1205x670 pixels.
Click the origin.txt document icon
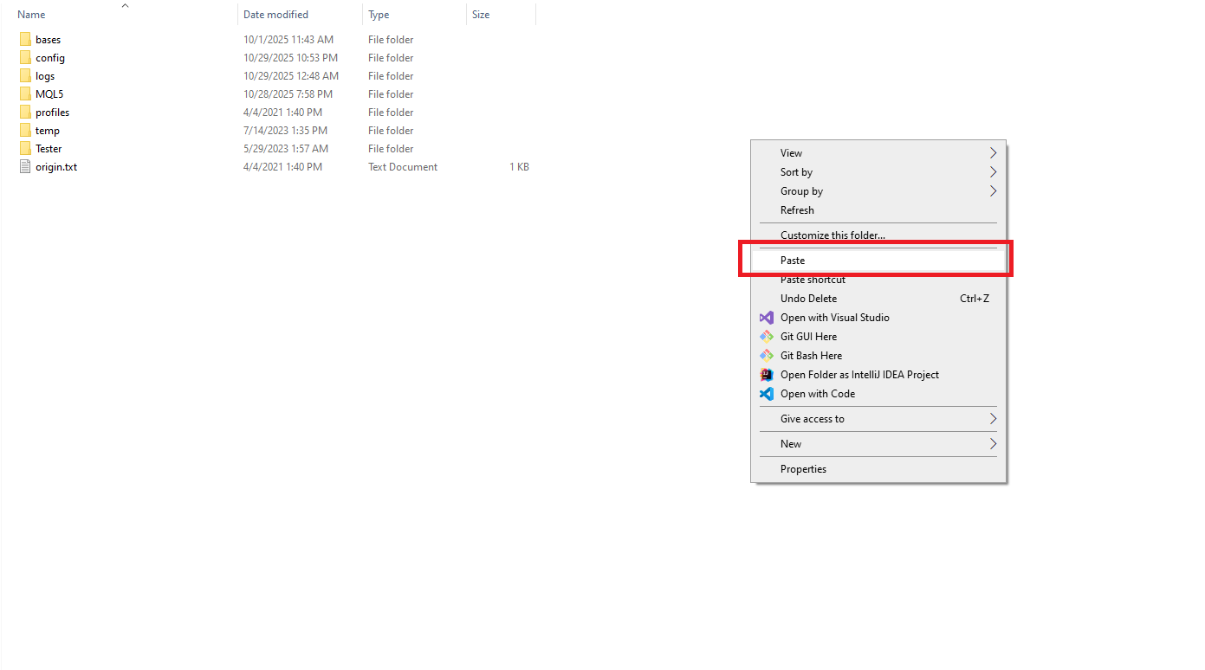click(24, 166)
